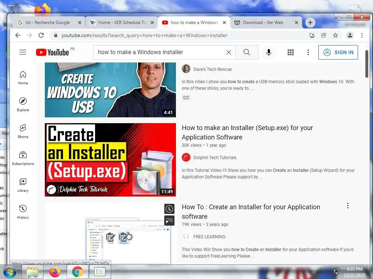Open File Explorer from the taskbar

click(x=32, y=272)
